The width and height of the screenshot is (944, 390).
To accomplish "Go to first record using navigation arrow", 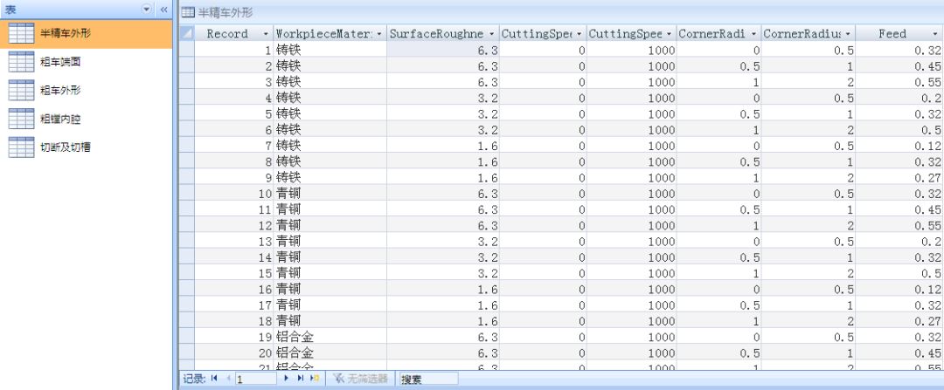I will point(214,380).
